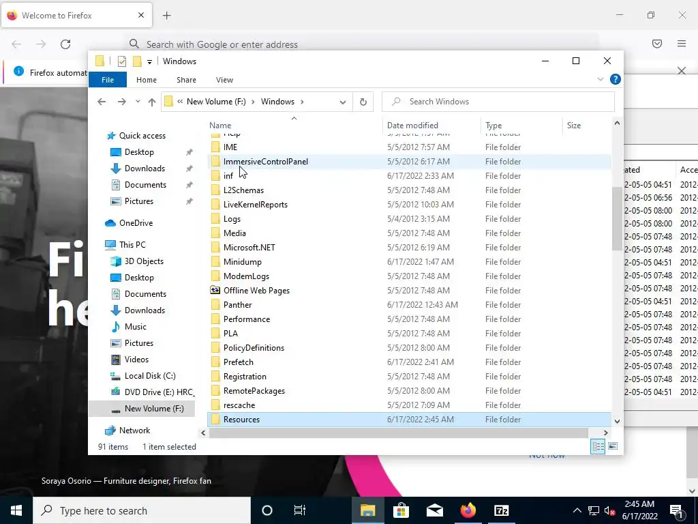
Task: Open 7-Zip from taskbar
Action: [x=501, y=510]
